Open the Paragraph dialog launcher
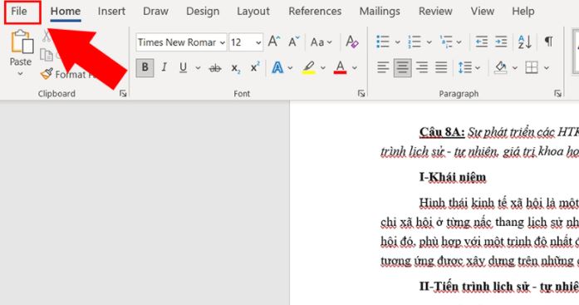The width and height of the screenshot is (579, 305). 557,94
